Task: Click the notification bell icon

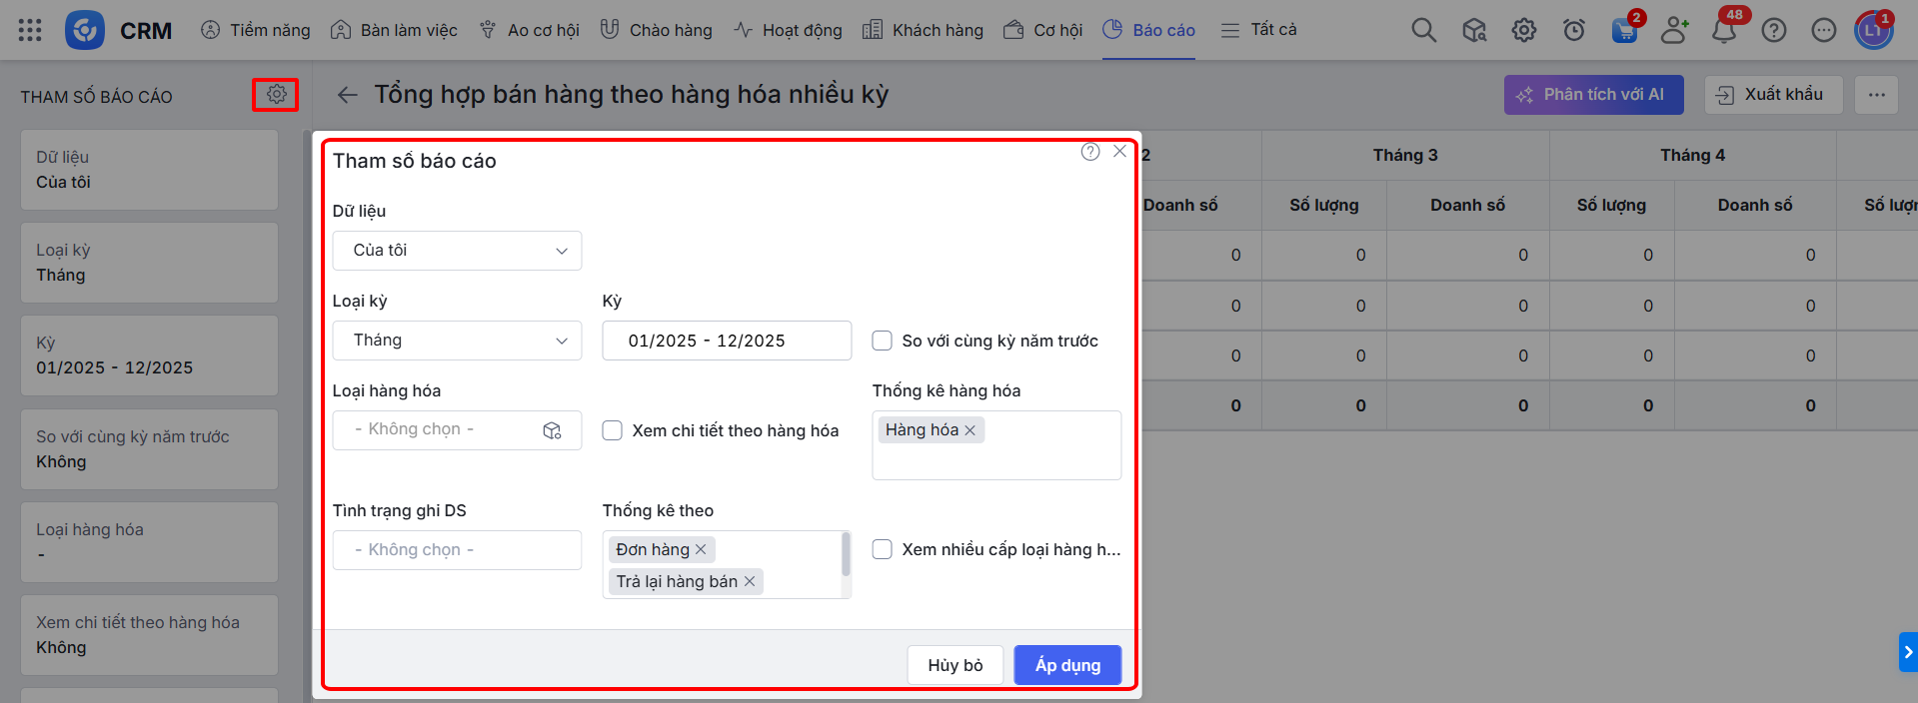Action: coord(1723,31)
